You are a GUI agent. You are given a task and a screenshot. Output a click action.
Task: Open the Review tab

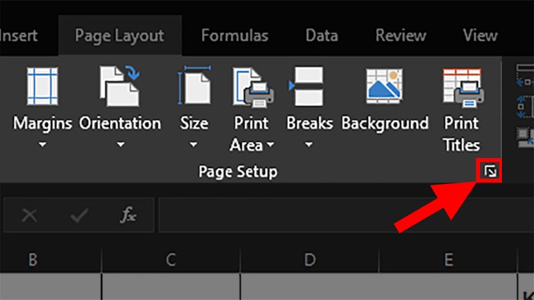(x=401, y=35)
